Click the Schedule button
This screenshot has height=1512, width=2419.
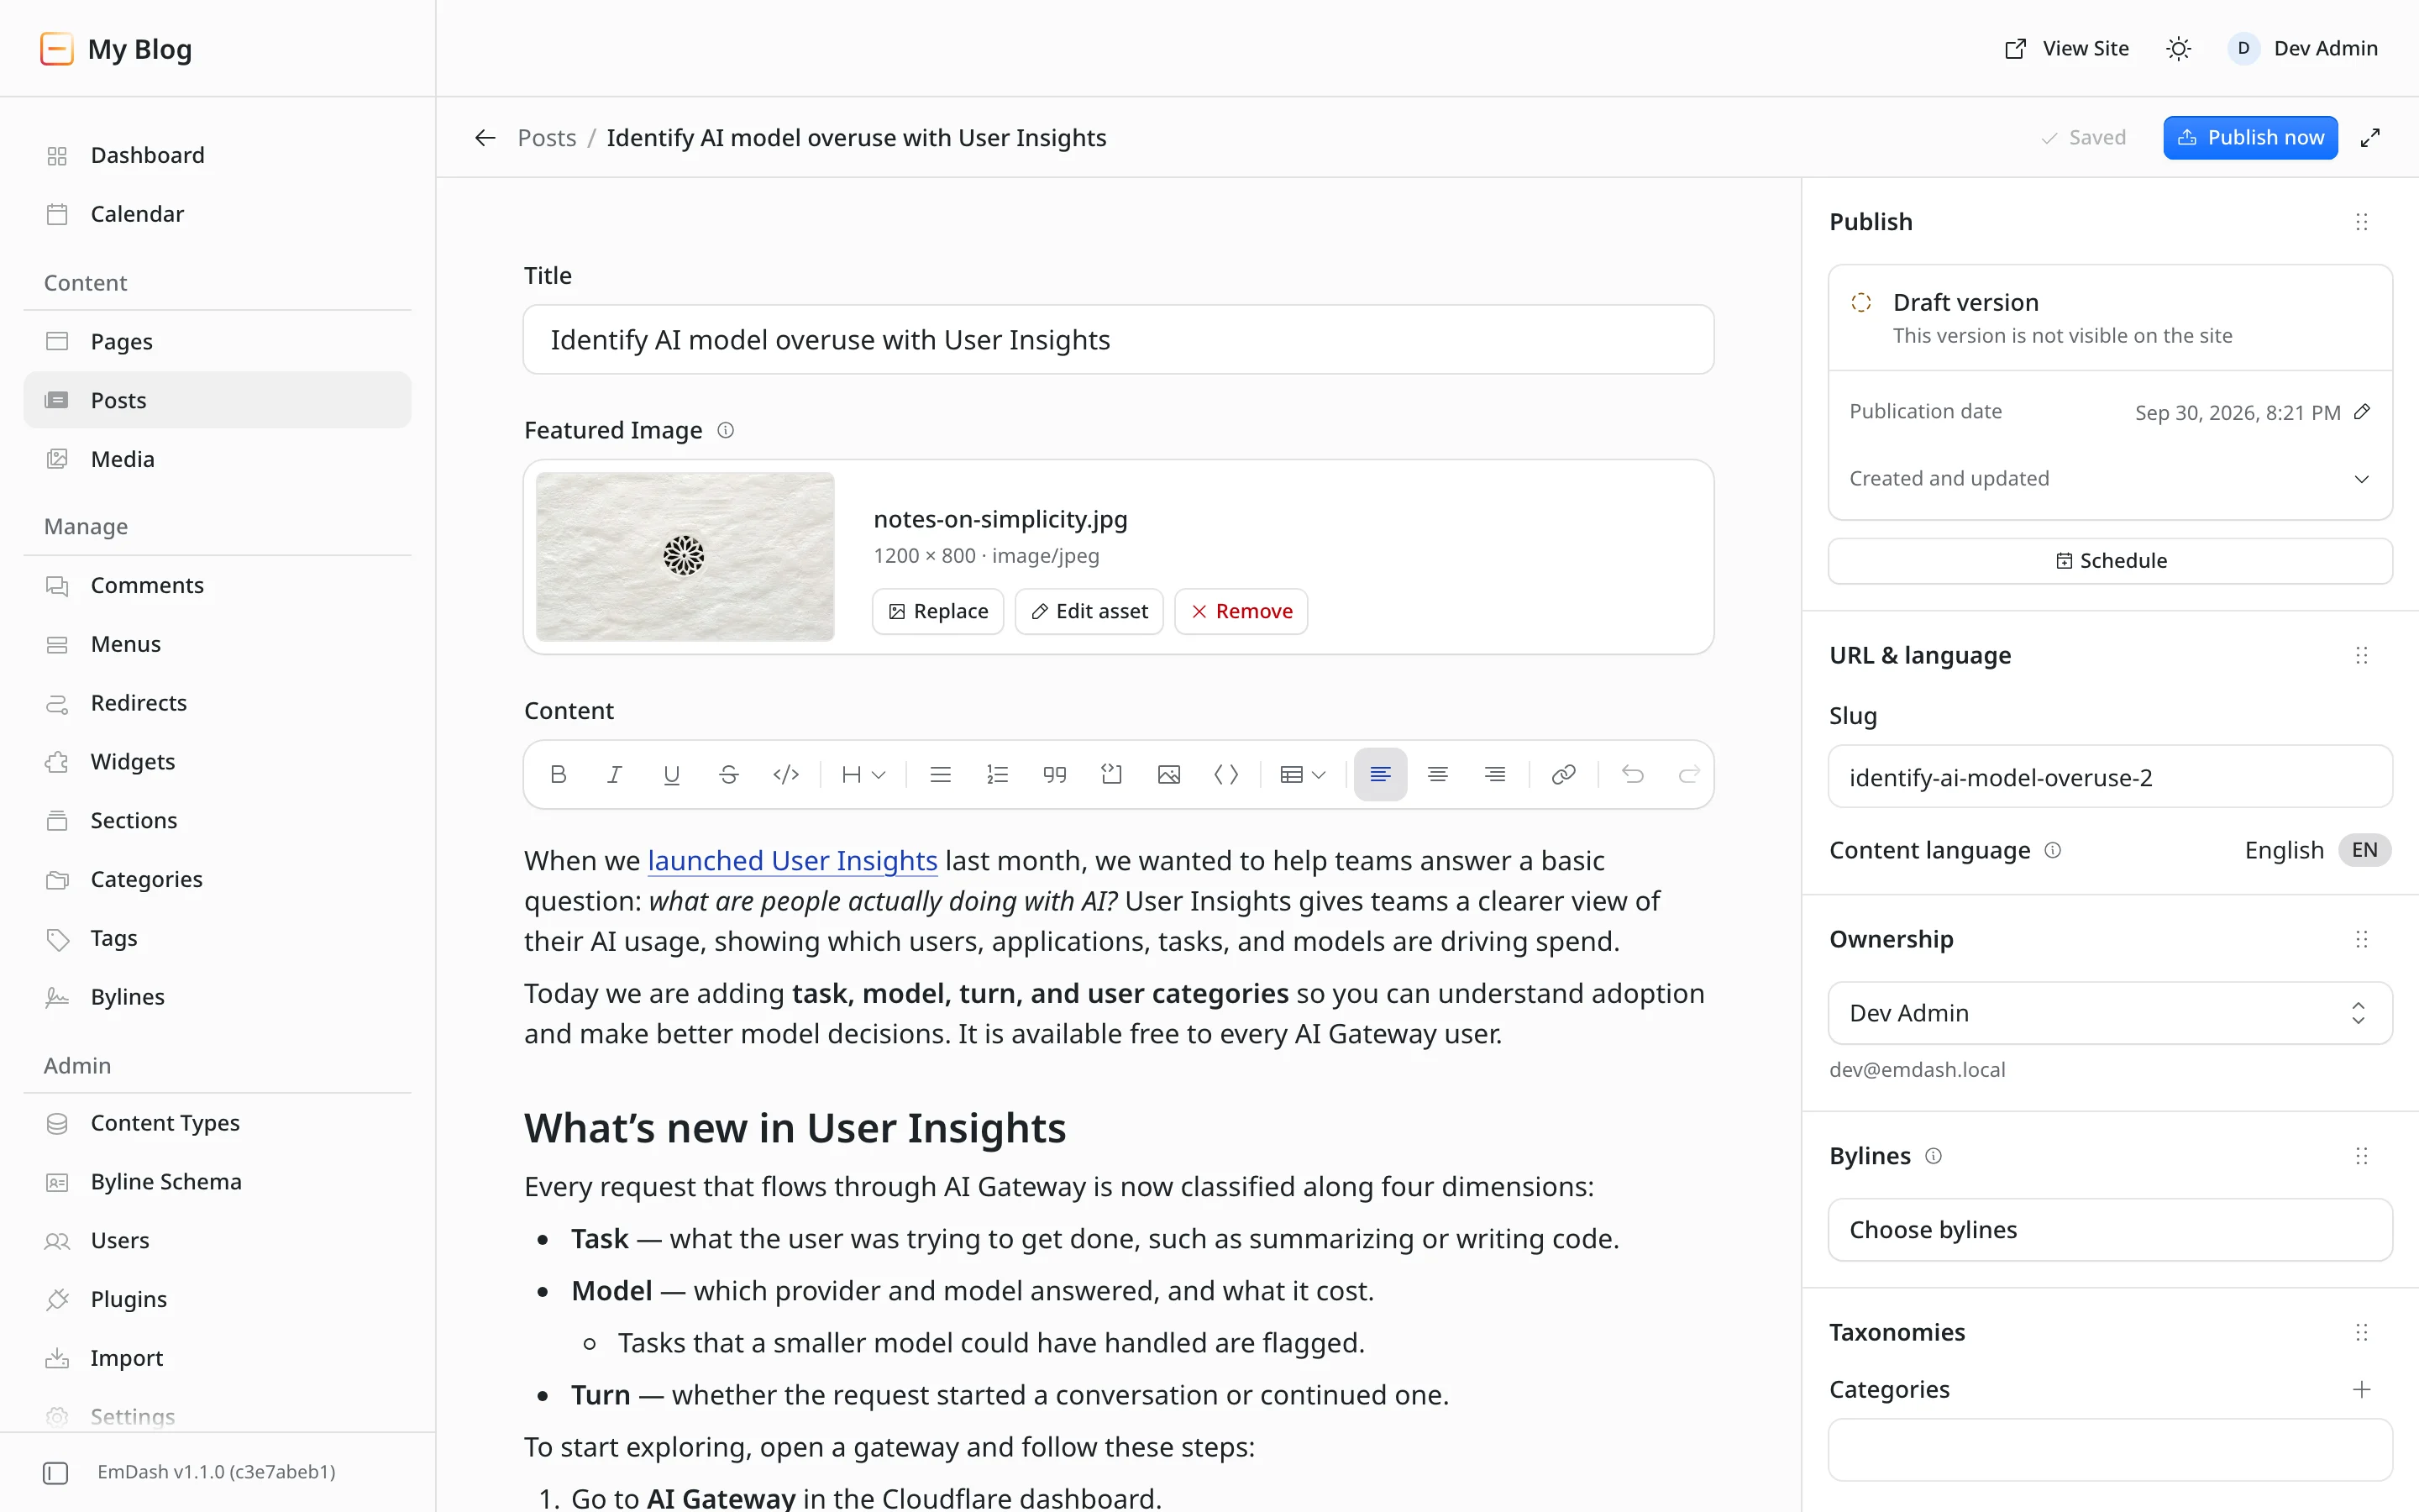point(2109,561)
